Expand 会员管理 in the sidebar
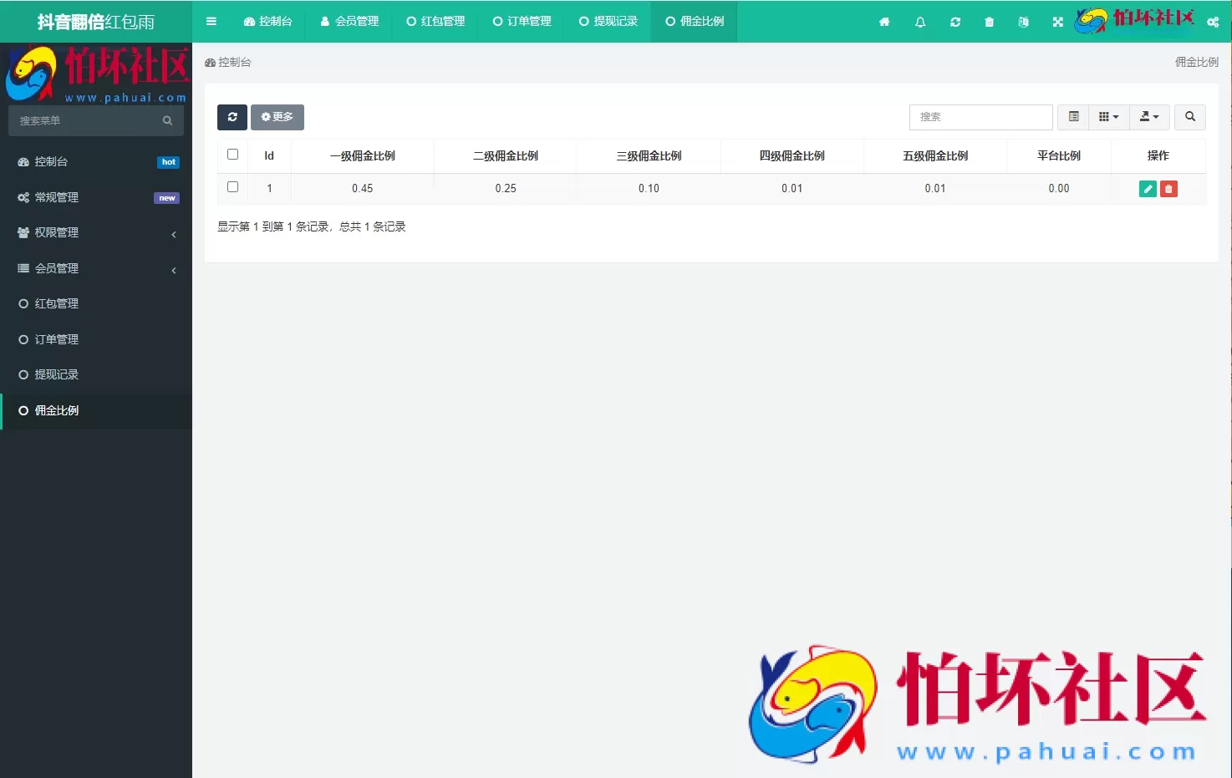This screenshot has height=778, width=1232. coord(96,268)
